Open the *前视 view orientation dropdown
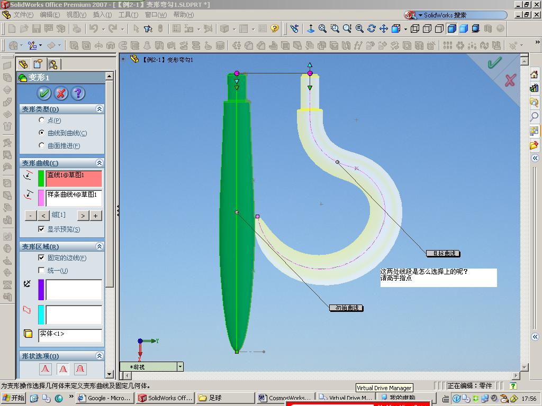This screenshot has height=406, width=542. (180, 367)
